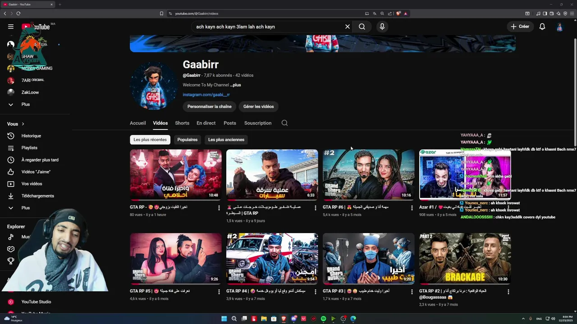Start voice search with microphone icon
Viewport: 577px width, 324px height.
[382, 27]
